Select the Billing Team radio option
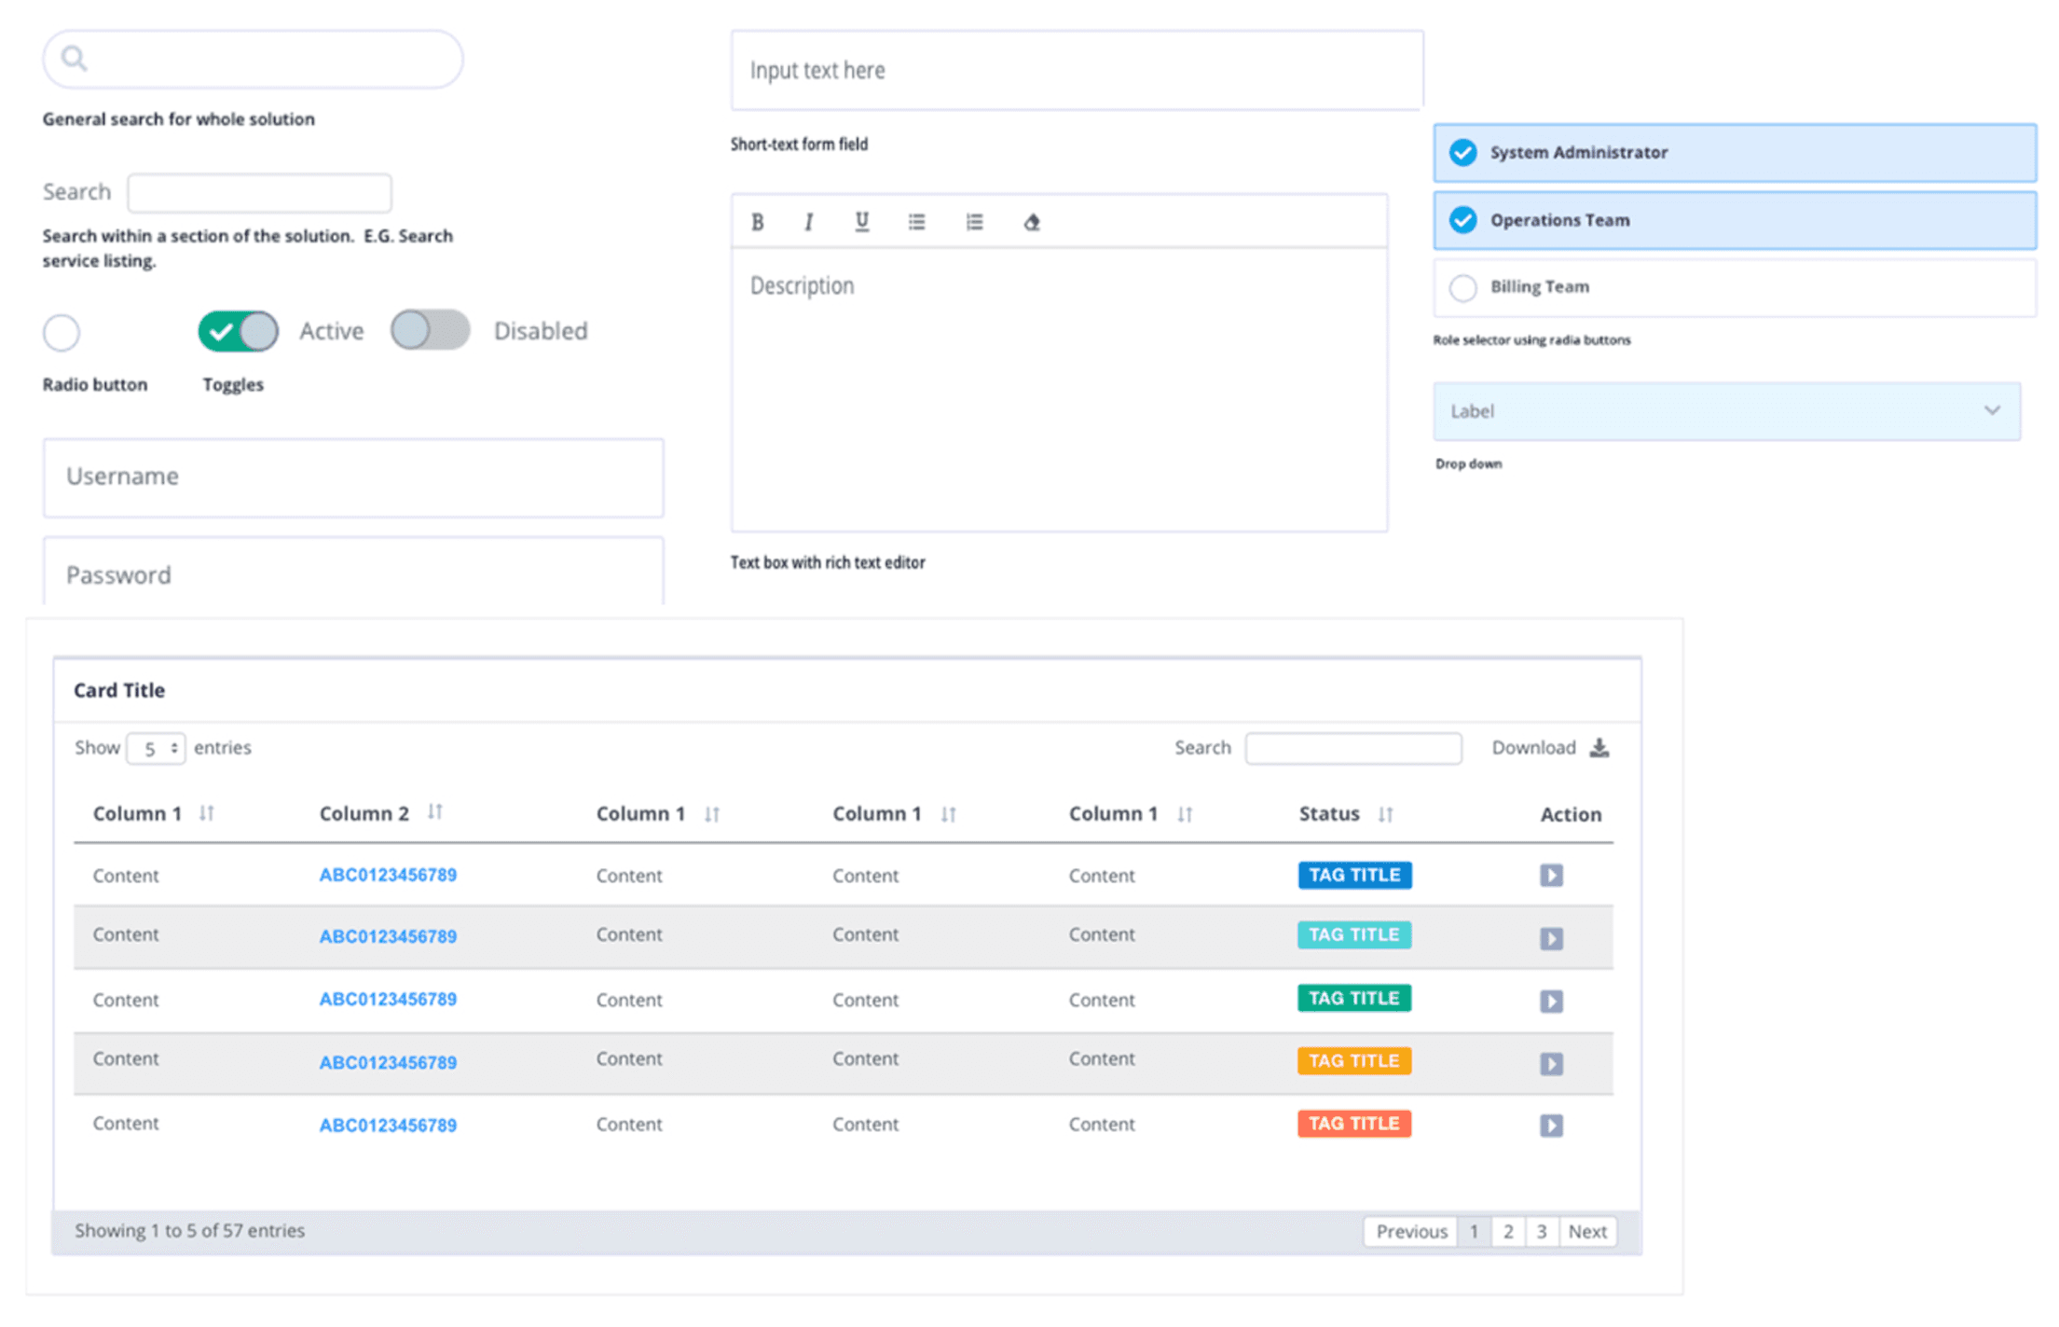Screen dimensions: 2059x1327 pyautogui.click(x=1462, y=287)
